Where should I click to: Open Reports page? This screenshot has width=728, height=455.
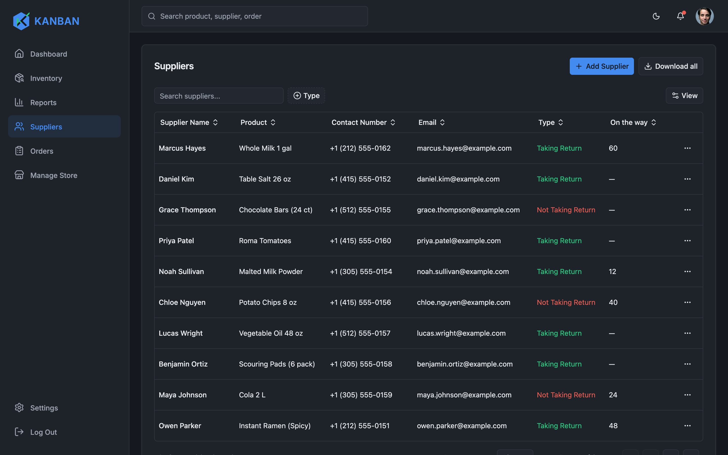(64, 103)
